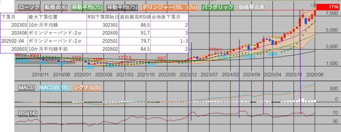
Task: Select the 直前最高RSI値 header cell
Action: (x=135, y=17)
